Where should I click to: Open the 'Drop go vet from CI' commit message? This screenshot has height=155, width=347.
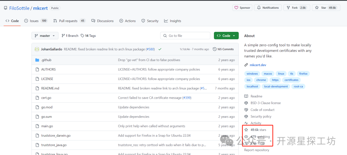click(149, 60)
